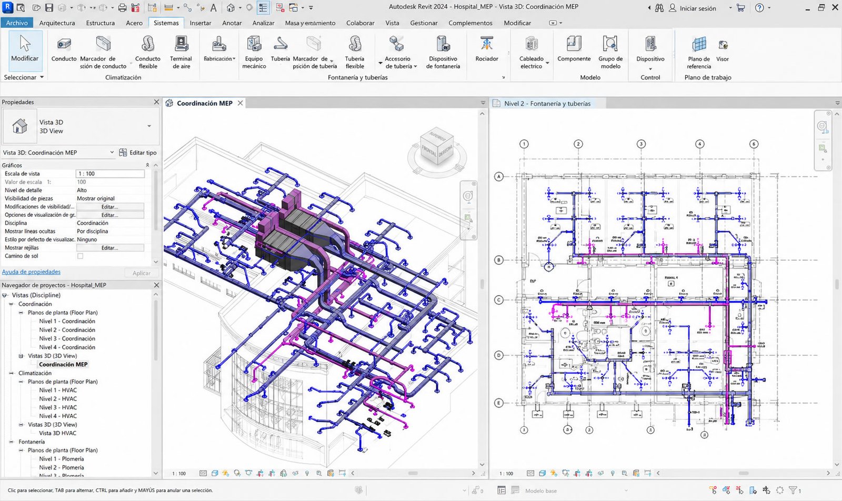Open the Plano de referencia tool
Screen dimensions: 842x501
699,52
